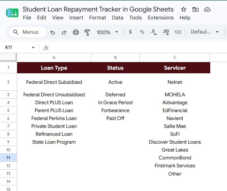Rename the document title

[x=98, y=10]
